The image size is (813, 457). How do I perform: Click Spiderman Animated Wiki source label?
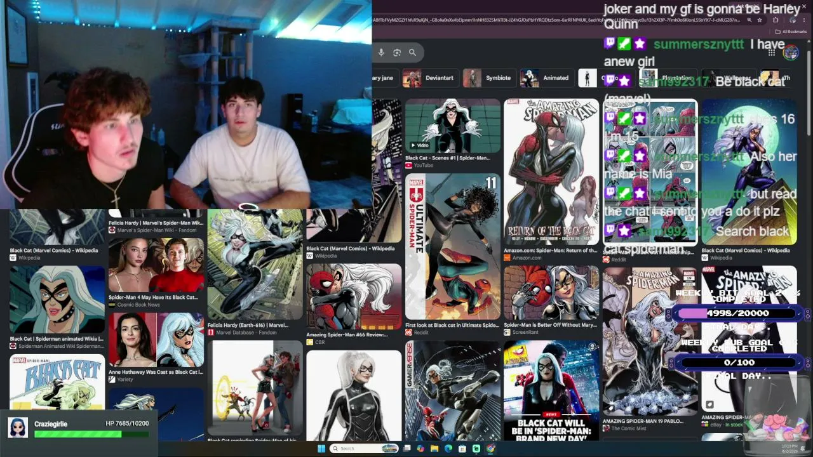coord(61,347)
